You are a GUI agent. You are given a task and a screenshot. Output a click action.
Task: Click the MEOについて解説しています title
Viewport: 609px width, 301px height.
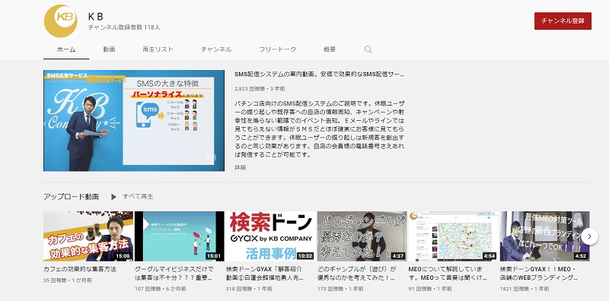[x=448, y=273]
